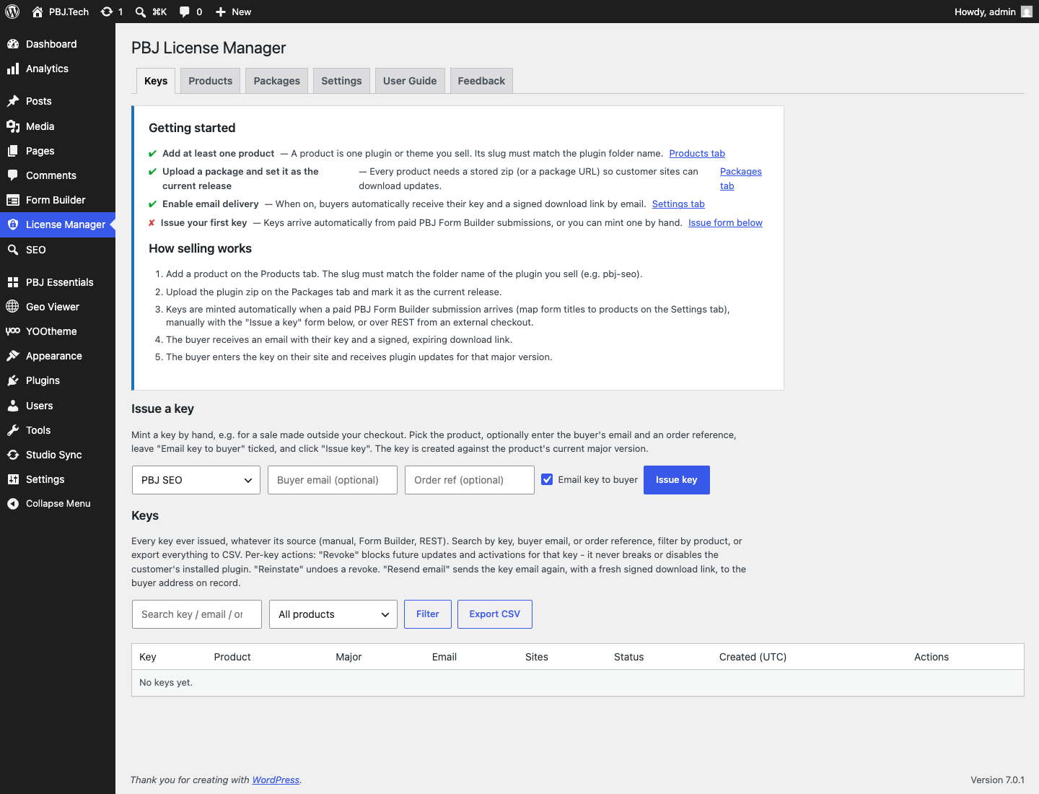The image size is (1039, 794).
Task: Open the PBJ SEO product dropdown
Action: (x=196, y=480)
